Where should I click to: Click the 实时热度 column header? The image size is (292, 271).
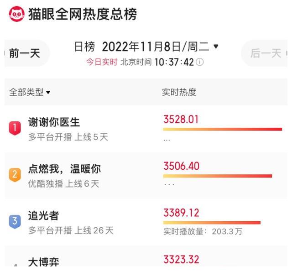(179, 92)
